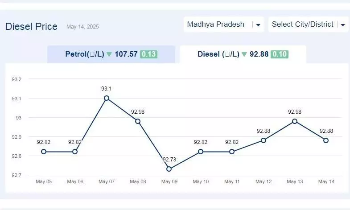Click the May 07 axis label
Viewport: 350px width, 210px height.
click(x=107, y=181)
